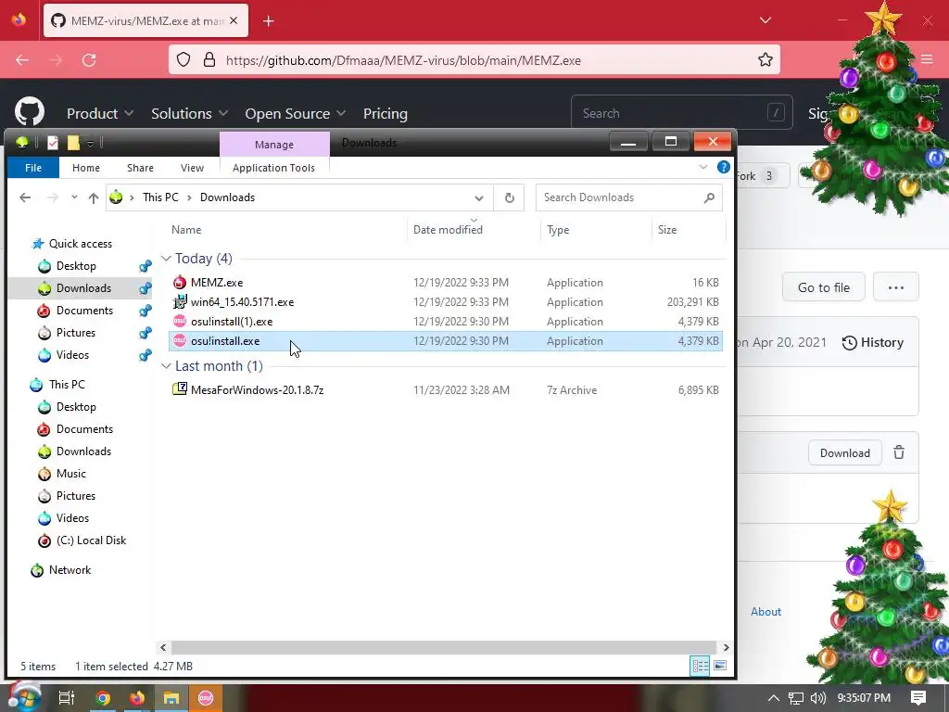Image resolution: width=949 pixels, height=712 pixels.
Task: Open osu! app in the taskbar
Action: tap(206, 698)
